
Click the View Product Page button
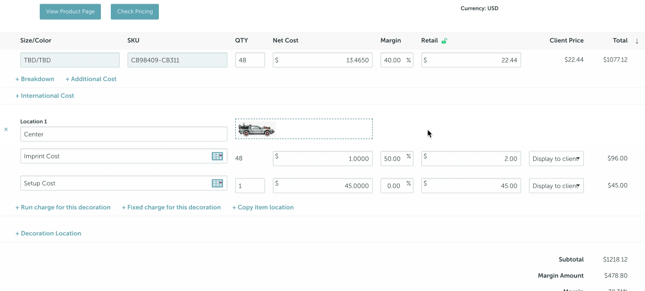tap(70, 11)
